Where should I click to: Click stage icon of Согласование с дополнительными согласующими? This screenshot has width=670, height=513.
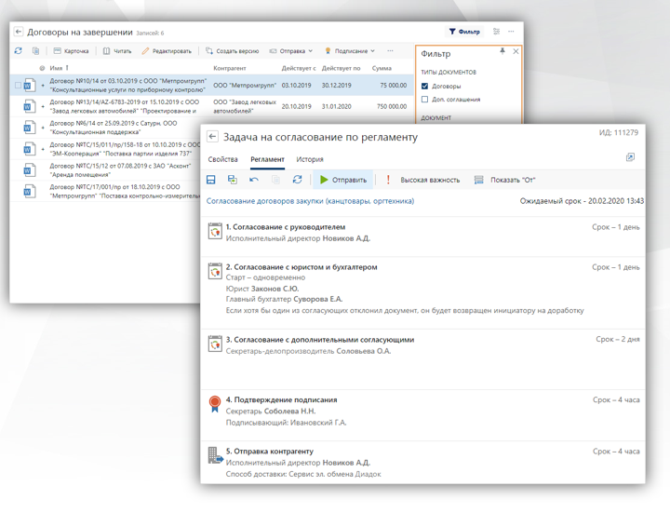pos(215,344)
